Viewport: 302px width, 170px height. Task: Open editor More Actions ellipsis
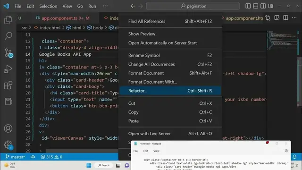294,18
